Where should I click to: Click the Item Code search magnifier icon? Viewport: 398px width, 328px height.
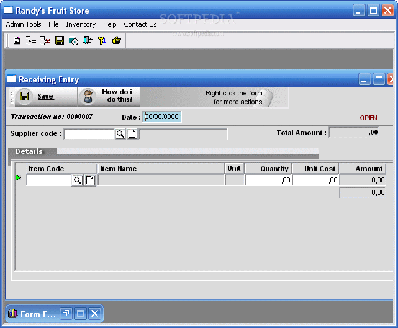pos(78,180)
